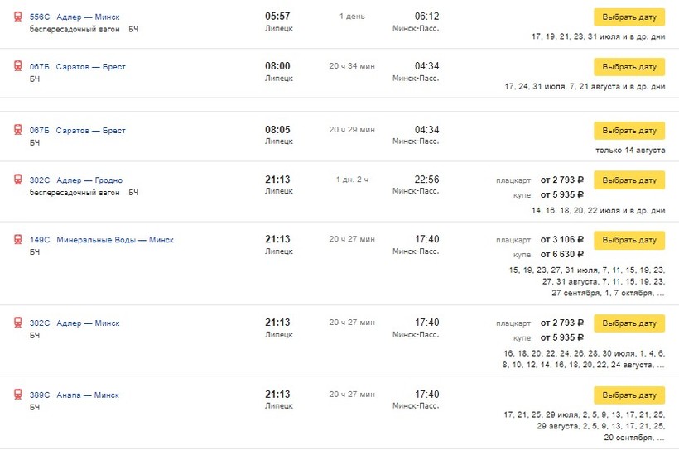The image size is (679, 450).
Task: Click train icon beside 389С Анапа — Минск
Action: (x=18, y=395)
